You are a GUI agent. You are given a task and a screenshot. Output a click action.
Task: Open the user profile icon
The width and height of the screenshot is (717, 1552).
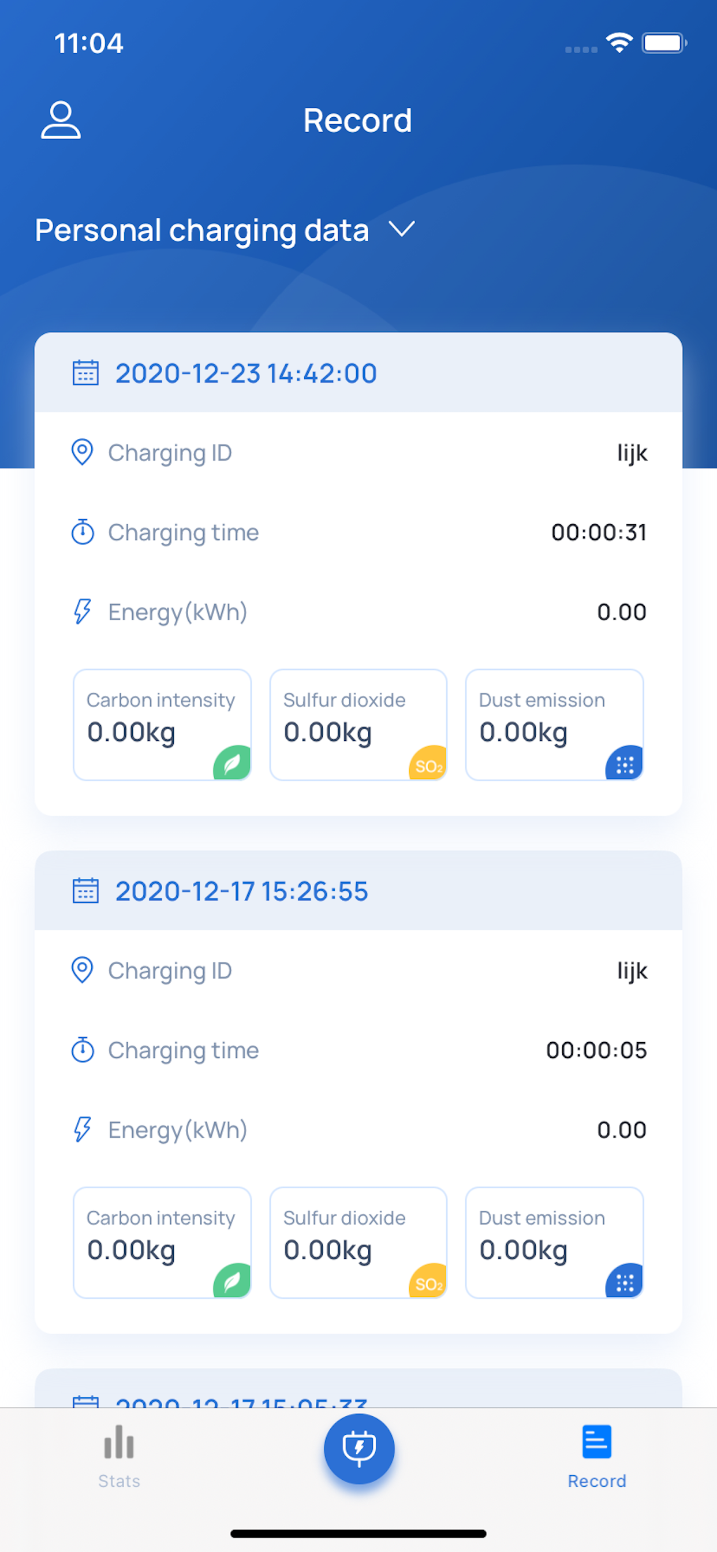click(x=60, y=121)
